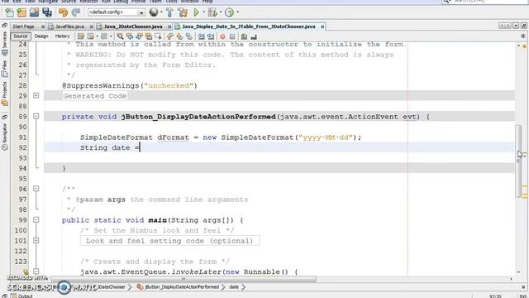Click the Previous Bookmark icon

170,36
